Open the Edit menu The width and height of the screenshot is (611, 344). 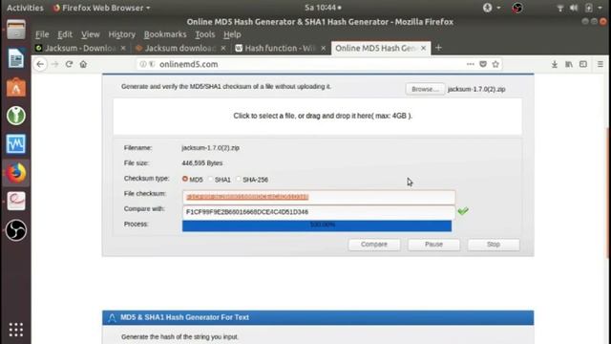[65, 34]
